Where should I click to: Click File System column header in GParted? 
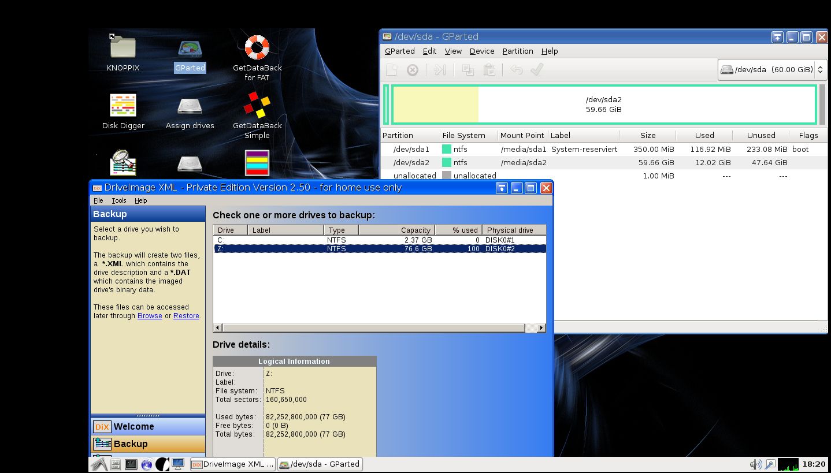(x=469, y=135)
